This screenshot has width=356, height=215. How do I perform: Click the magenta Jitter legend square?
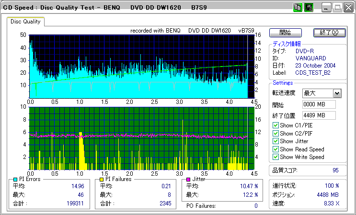tap(189, 179)
